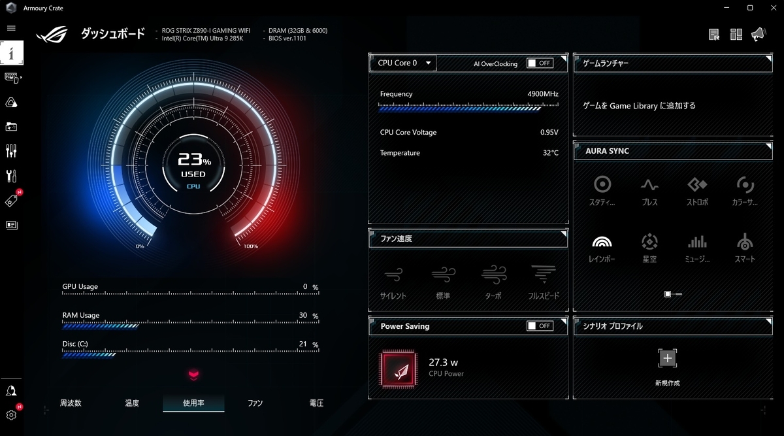
Task: Click the corner triangle of シナリオ プロファイル panel
Action: (x=768, y=321)
